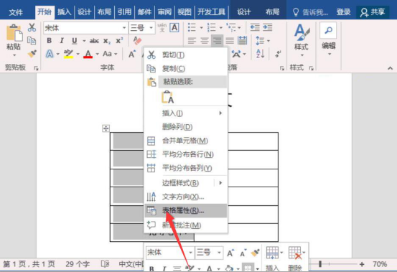The height and width of the screenshot is (272, 397).
Task: Click the Text Effects icon
Action: pos(50,54)
